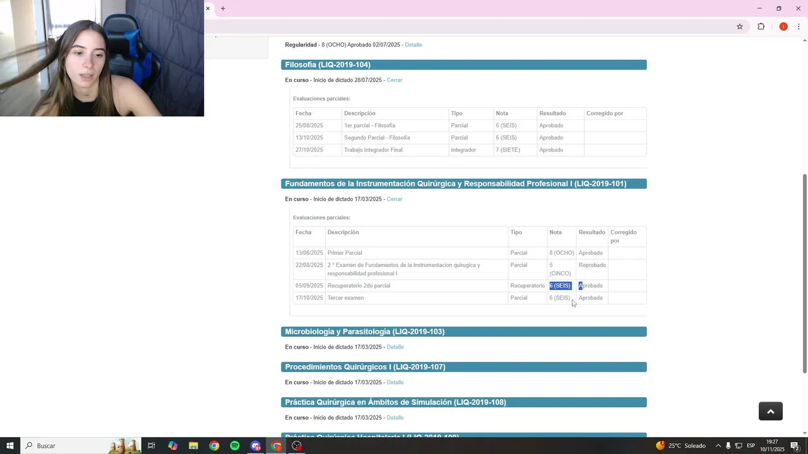Open Spotify from the taskbar

pos(235,446)
